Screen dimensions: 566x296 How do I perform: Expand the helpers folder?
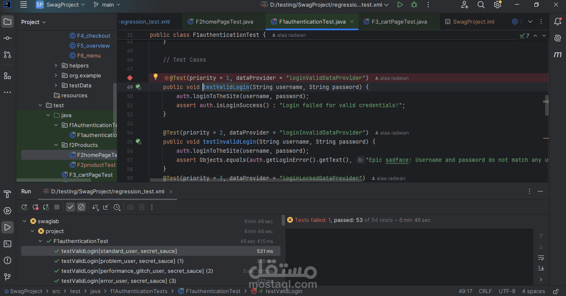click(x=56, y=65)
